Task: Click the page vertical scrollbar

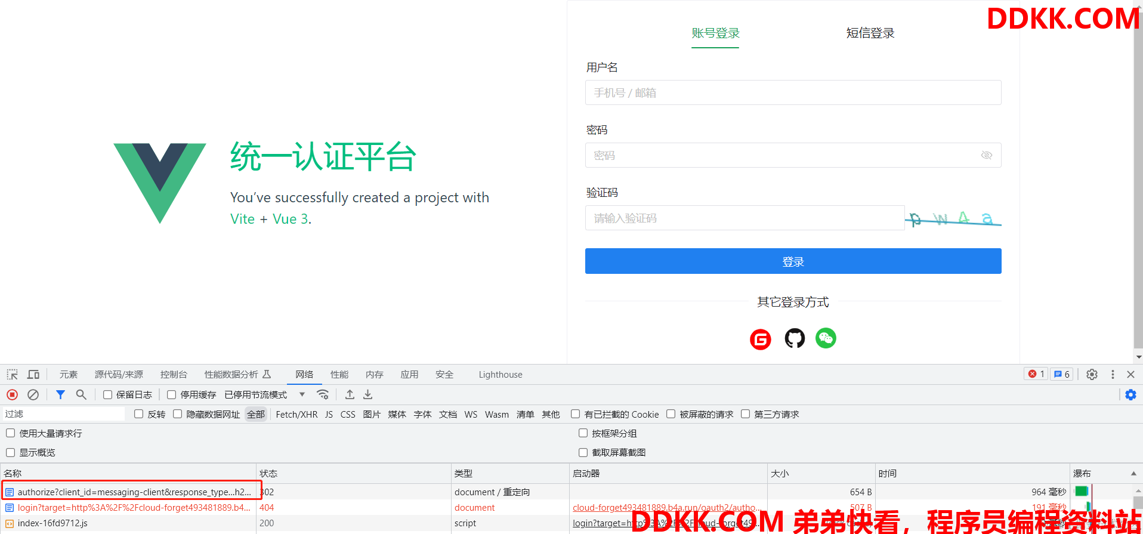Action: pyautogui.click(x=1138, y=179)
